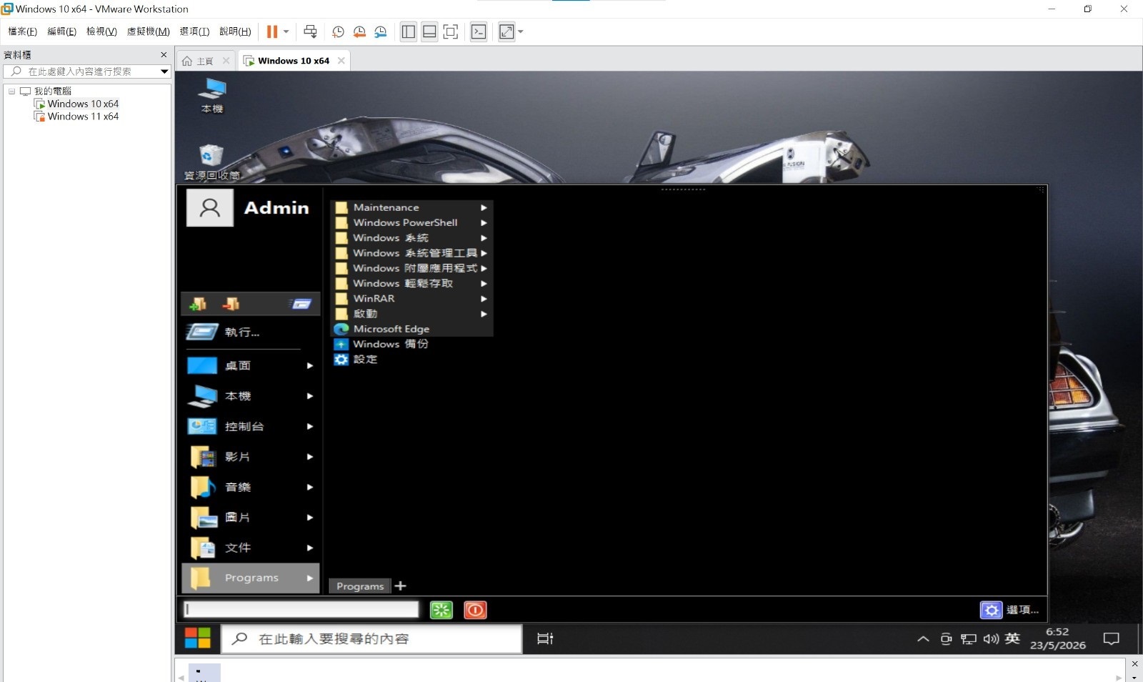1143x682 pixels.
Task: Open the Windows 輕鬆存取 folder
Action: [412, 283]
